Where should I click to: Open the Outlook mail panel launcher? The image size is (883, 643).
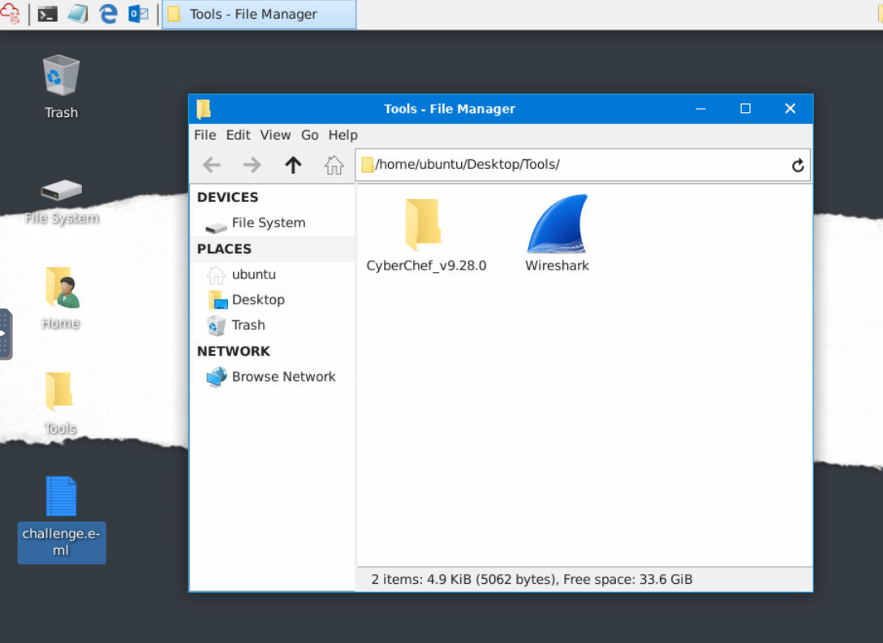coord(138,14)
